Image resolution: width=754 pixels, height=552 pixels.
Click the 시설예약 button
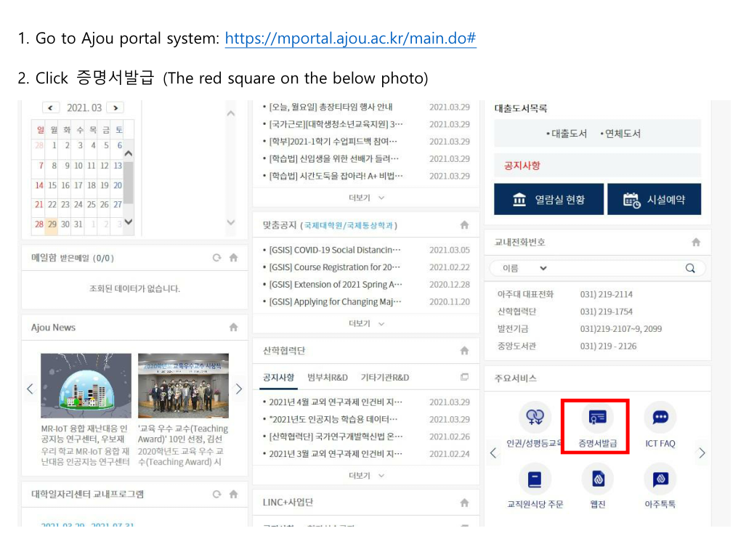click(x=654, y=200)
